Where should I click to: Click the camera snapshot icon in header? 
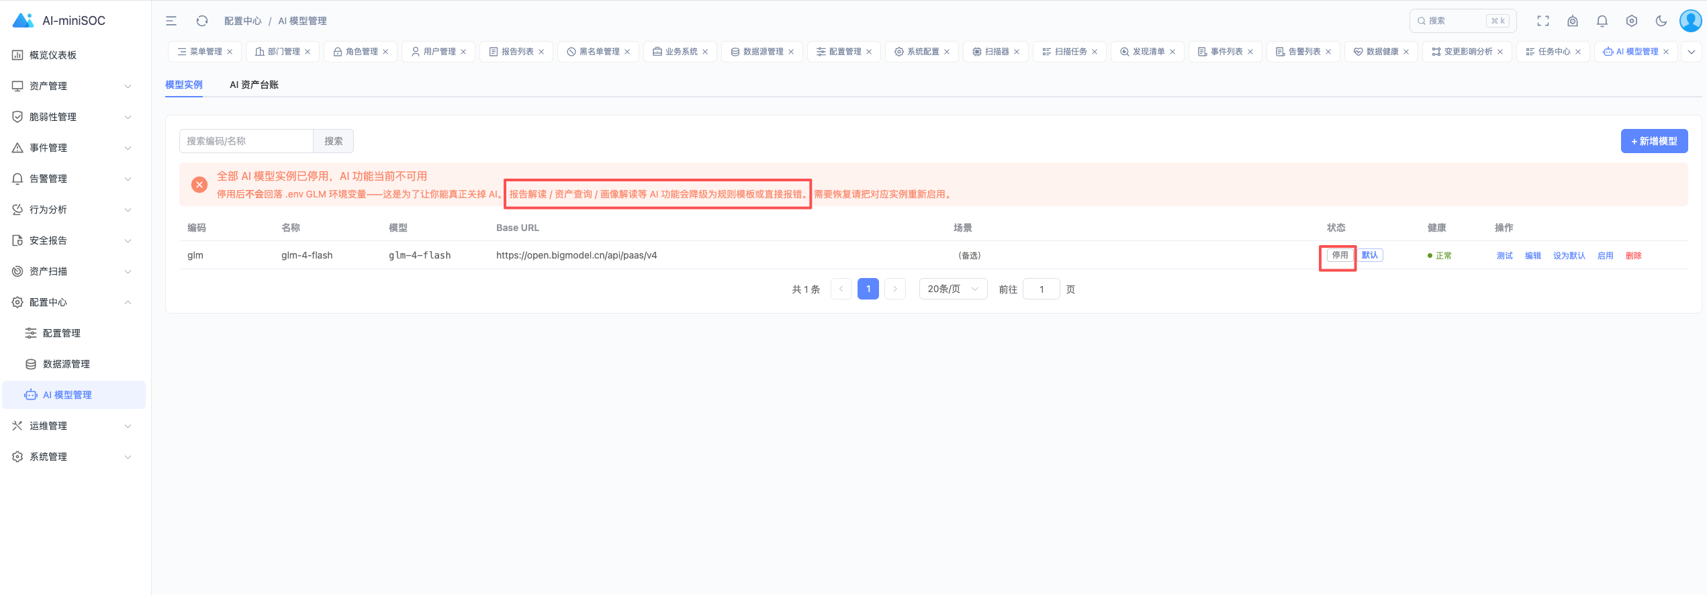click(x=1573, y=21)
